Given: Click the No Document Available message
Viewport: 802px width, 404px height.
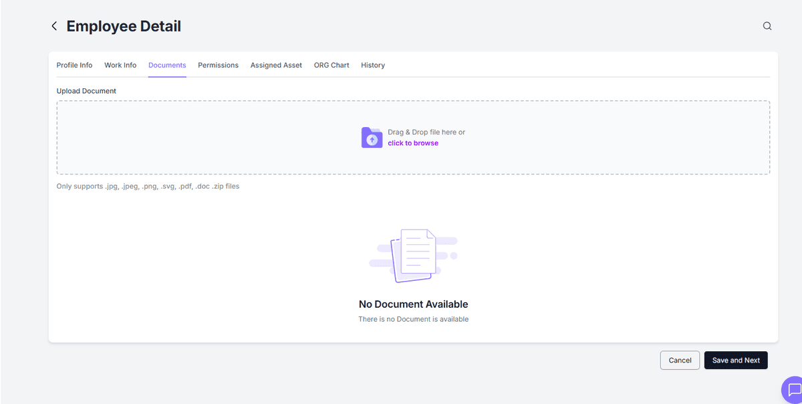Looking at the screenshot, I should (413, 304).
